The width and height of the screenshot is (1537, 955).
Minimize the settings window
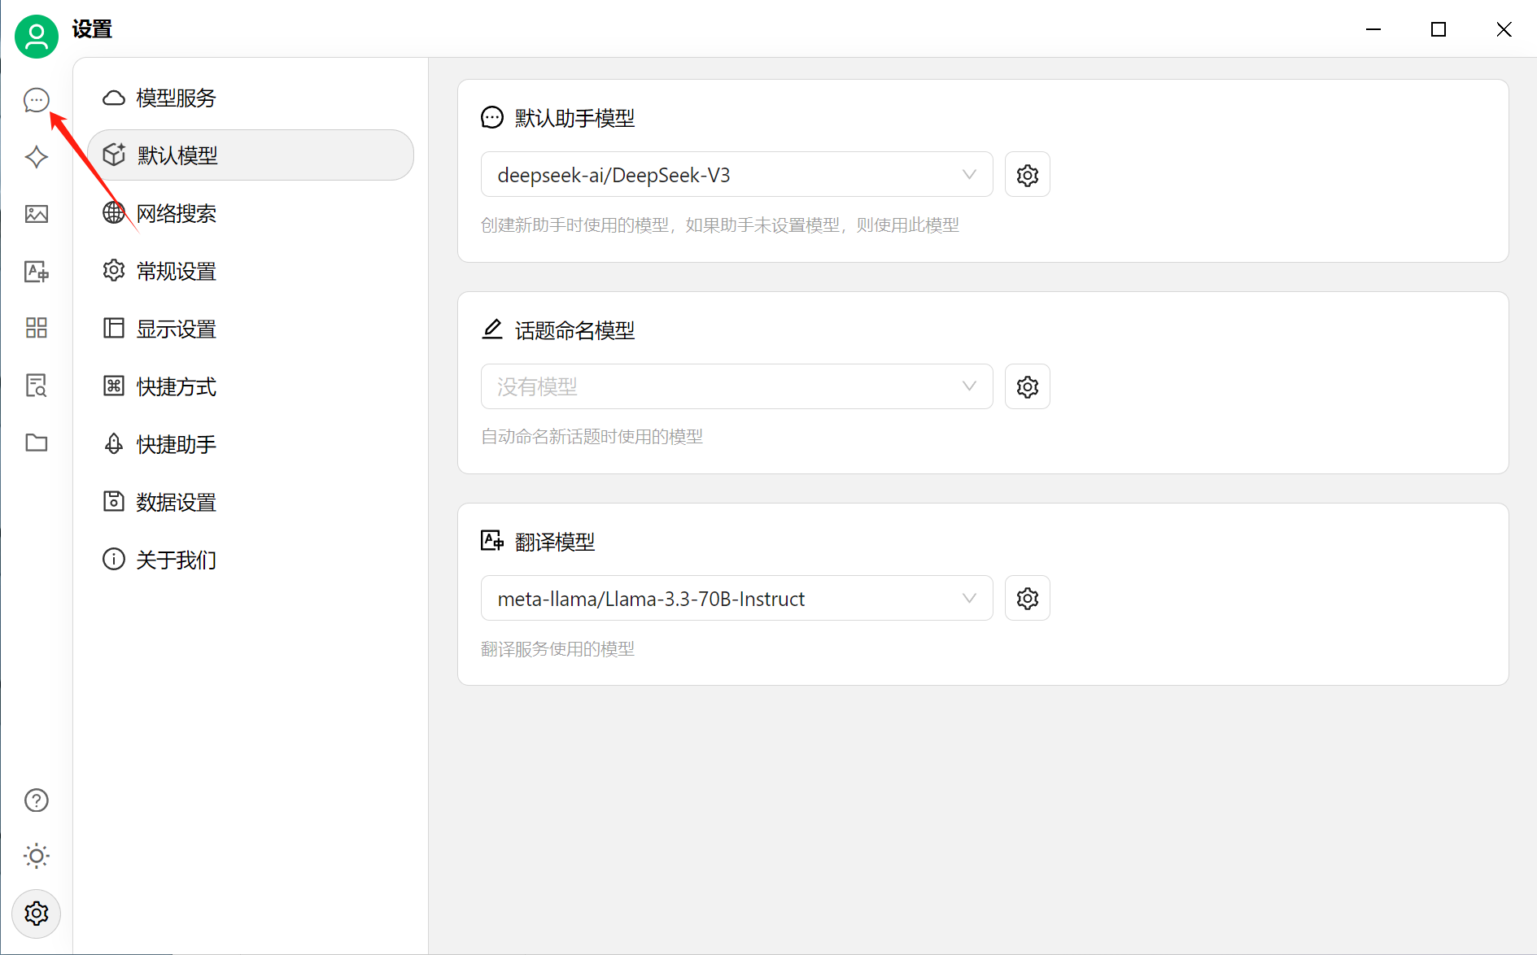point(1373,29)
